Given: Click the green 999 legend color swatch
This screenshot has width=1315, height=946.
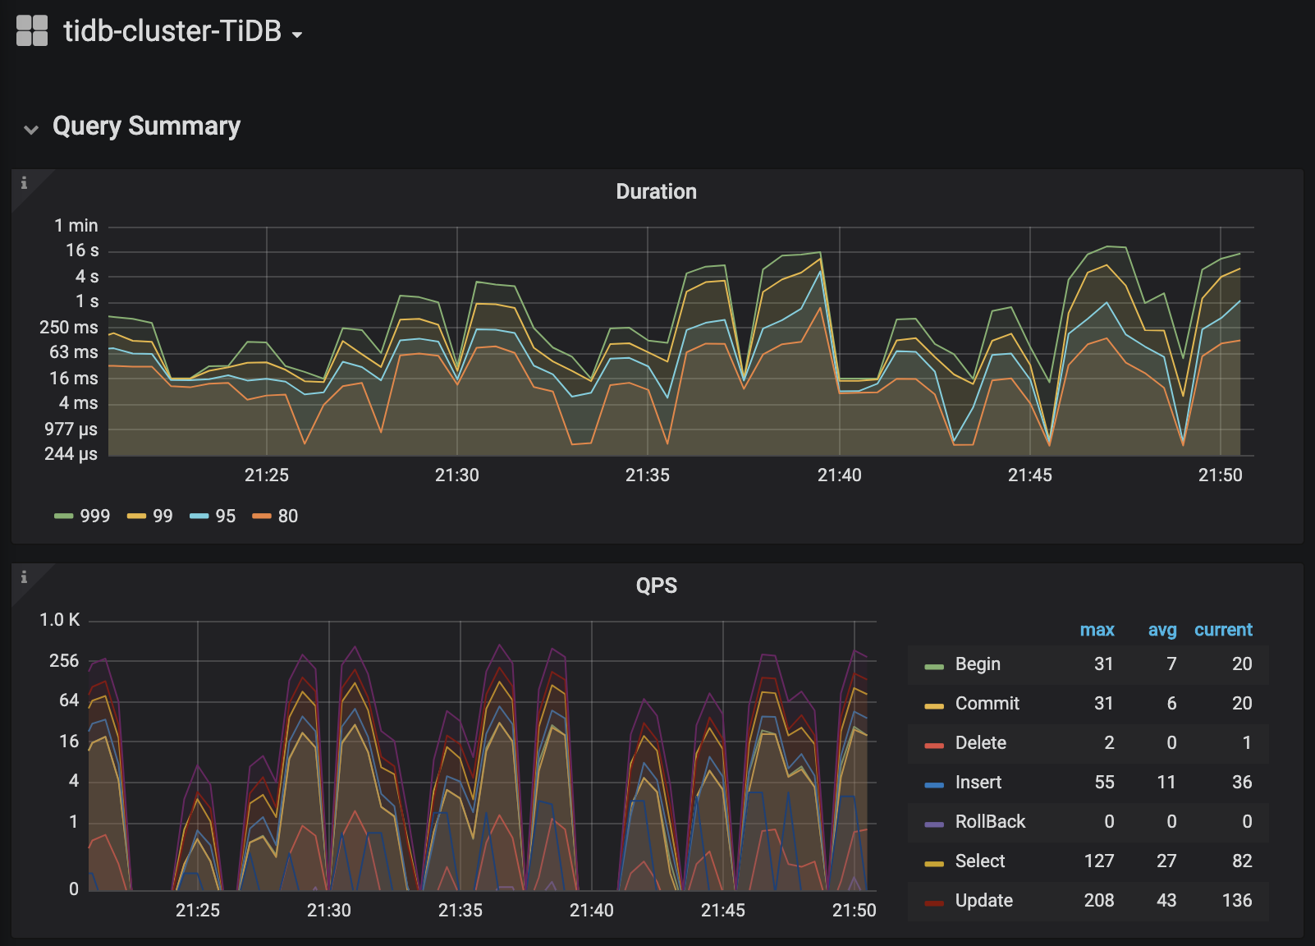Looking at the screenshot, I should (64, 516).
